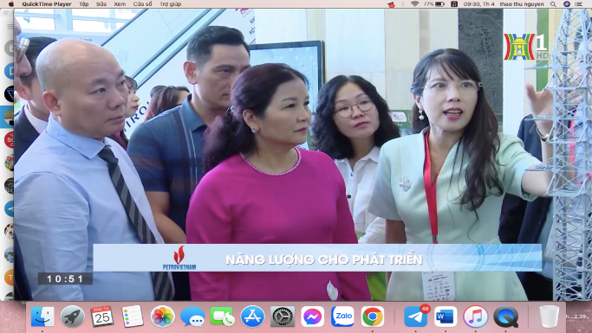
Task: Open the Trash in dock
Action: [x=549, y=317]
